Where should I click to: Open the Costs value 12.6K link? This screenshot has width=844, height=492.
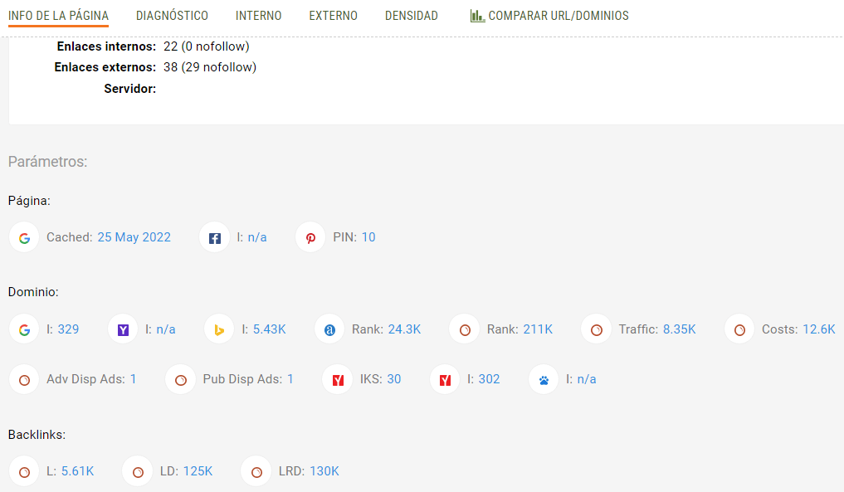(x=818, y=329)
